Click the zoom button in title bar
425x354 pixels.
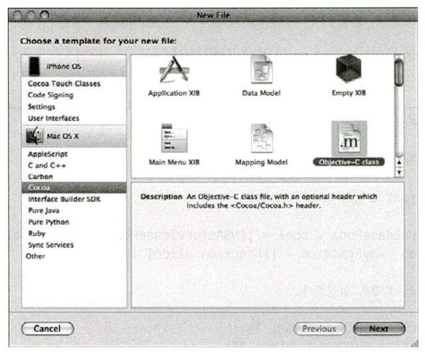[x=44, y=15]
